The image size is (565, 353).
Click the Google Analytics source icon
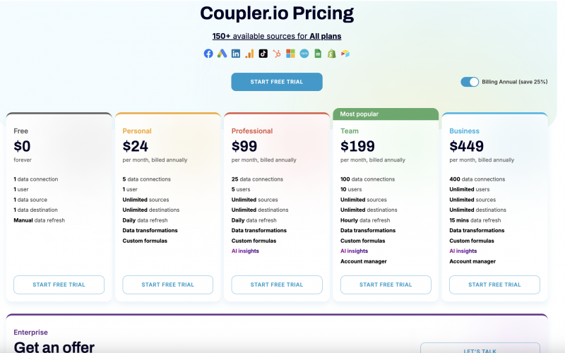(249, 54)
